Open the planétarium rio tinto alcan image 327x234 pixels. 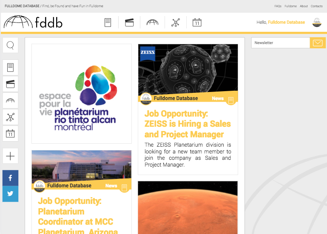coord(82,94)
